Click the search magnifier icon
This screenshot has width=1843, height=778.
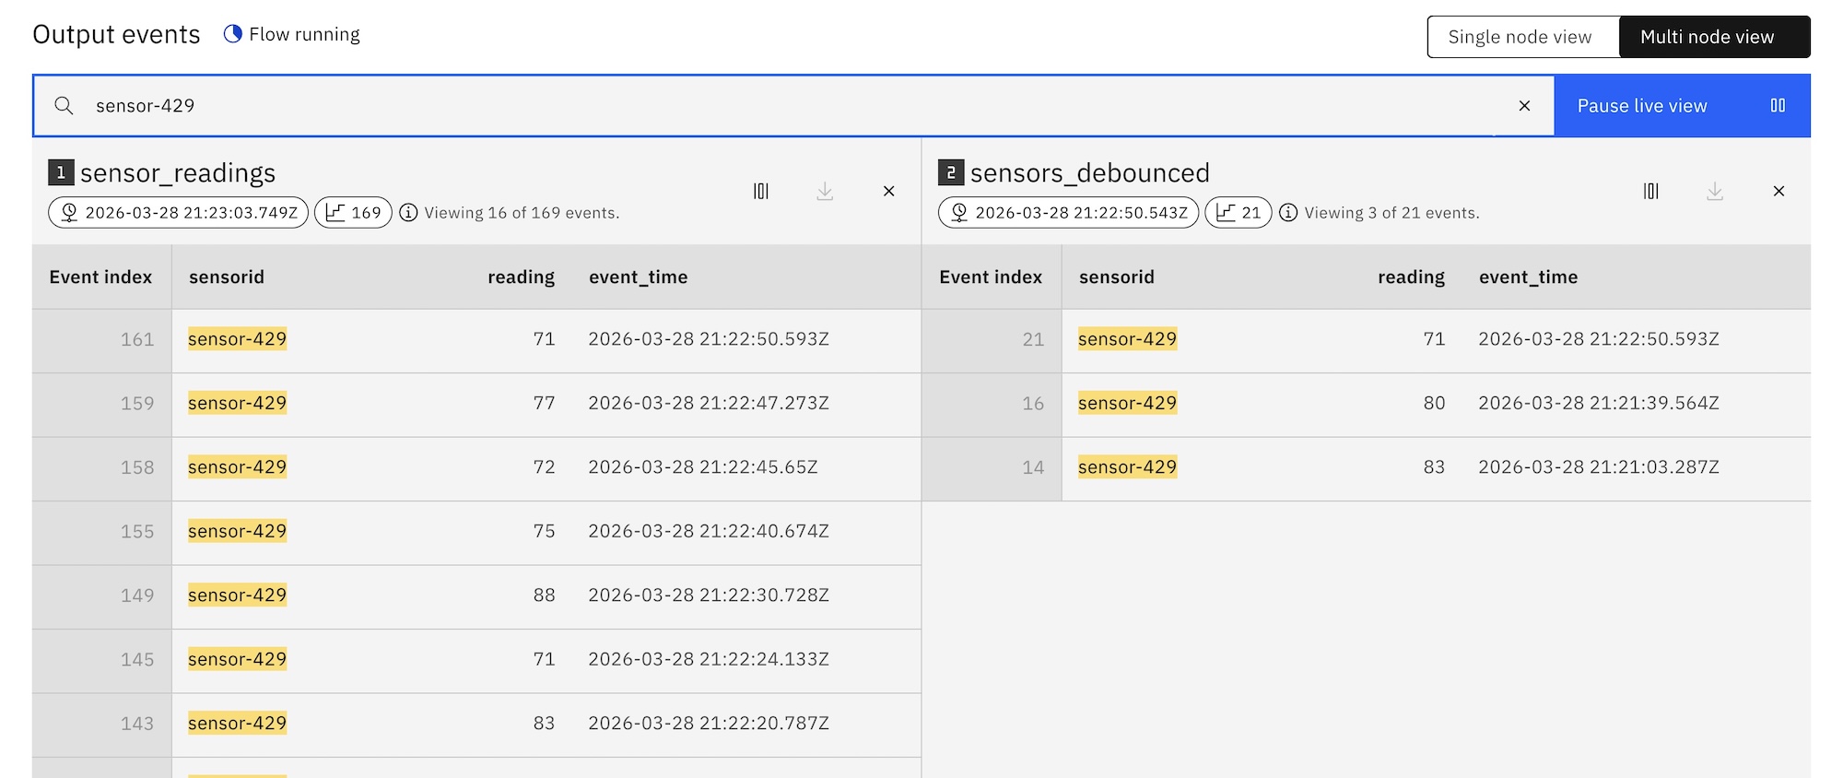[64, 106]
